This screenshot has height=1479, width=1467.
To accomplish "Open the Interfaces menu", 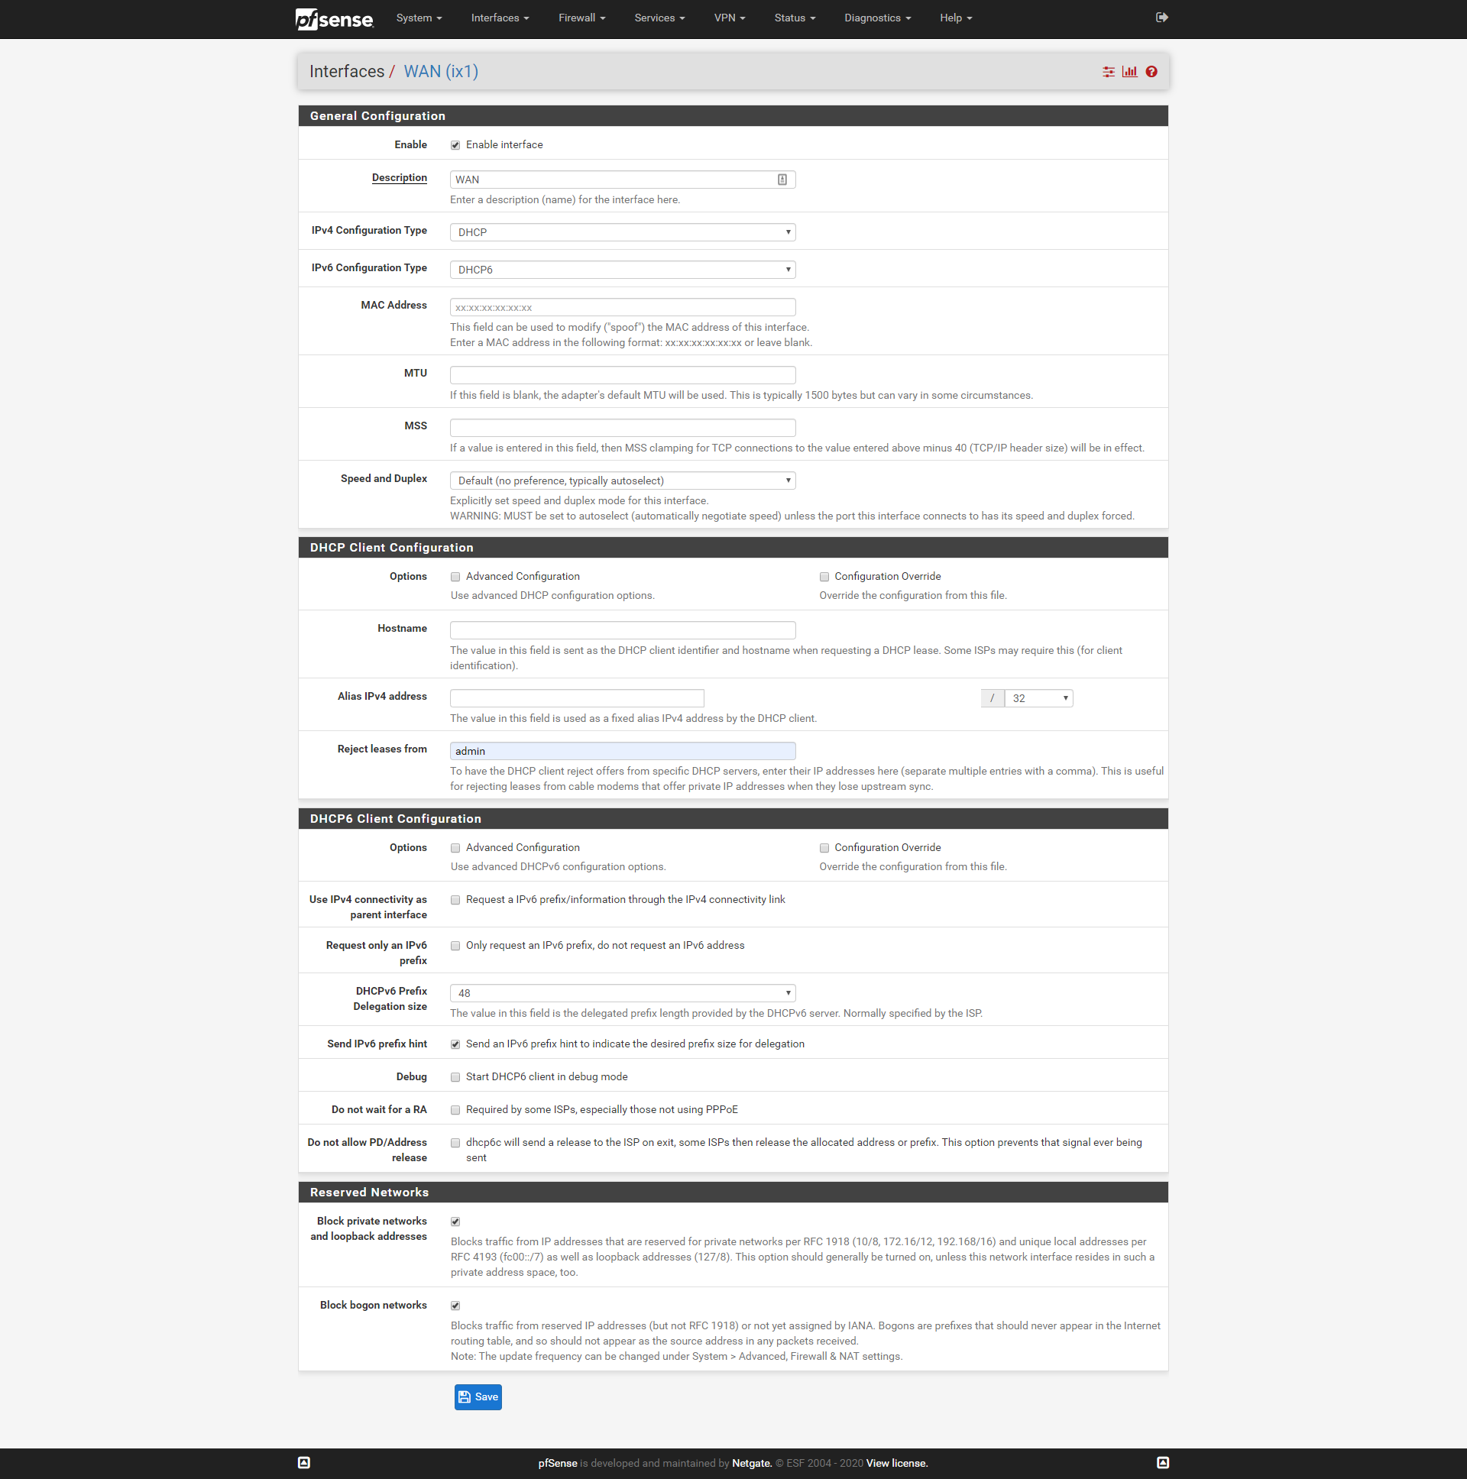I will click(497, 18).
